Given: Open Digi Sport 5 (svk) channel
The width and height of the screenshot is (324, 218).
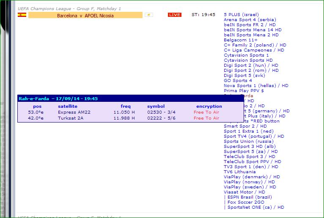Looking at the screenshot, I should point(244,75).
